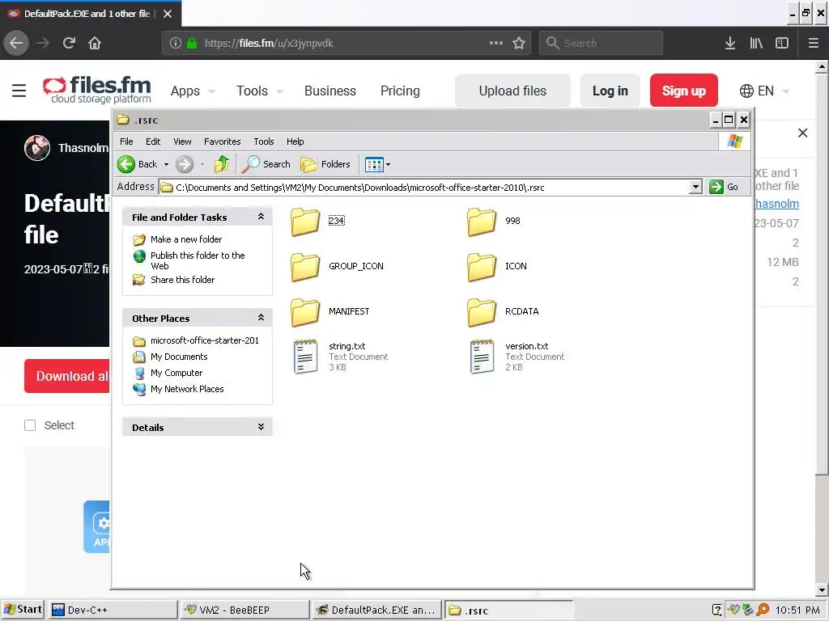Open the Explorer File menu

point(126,142)
